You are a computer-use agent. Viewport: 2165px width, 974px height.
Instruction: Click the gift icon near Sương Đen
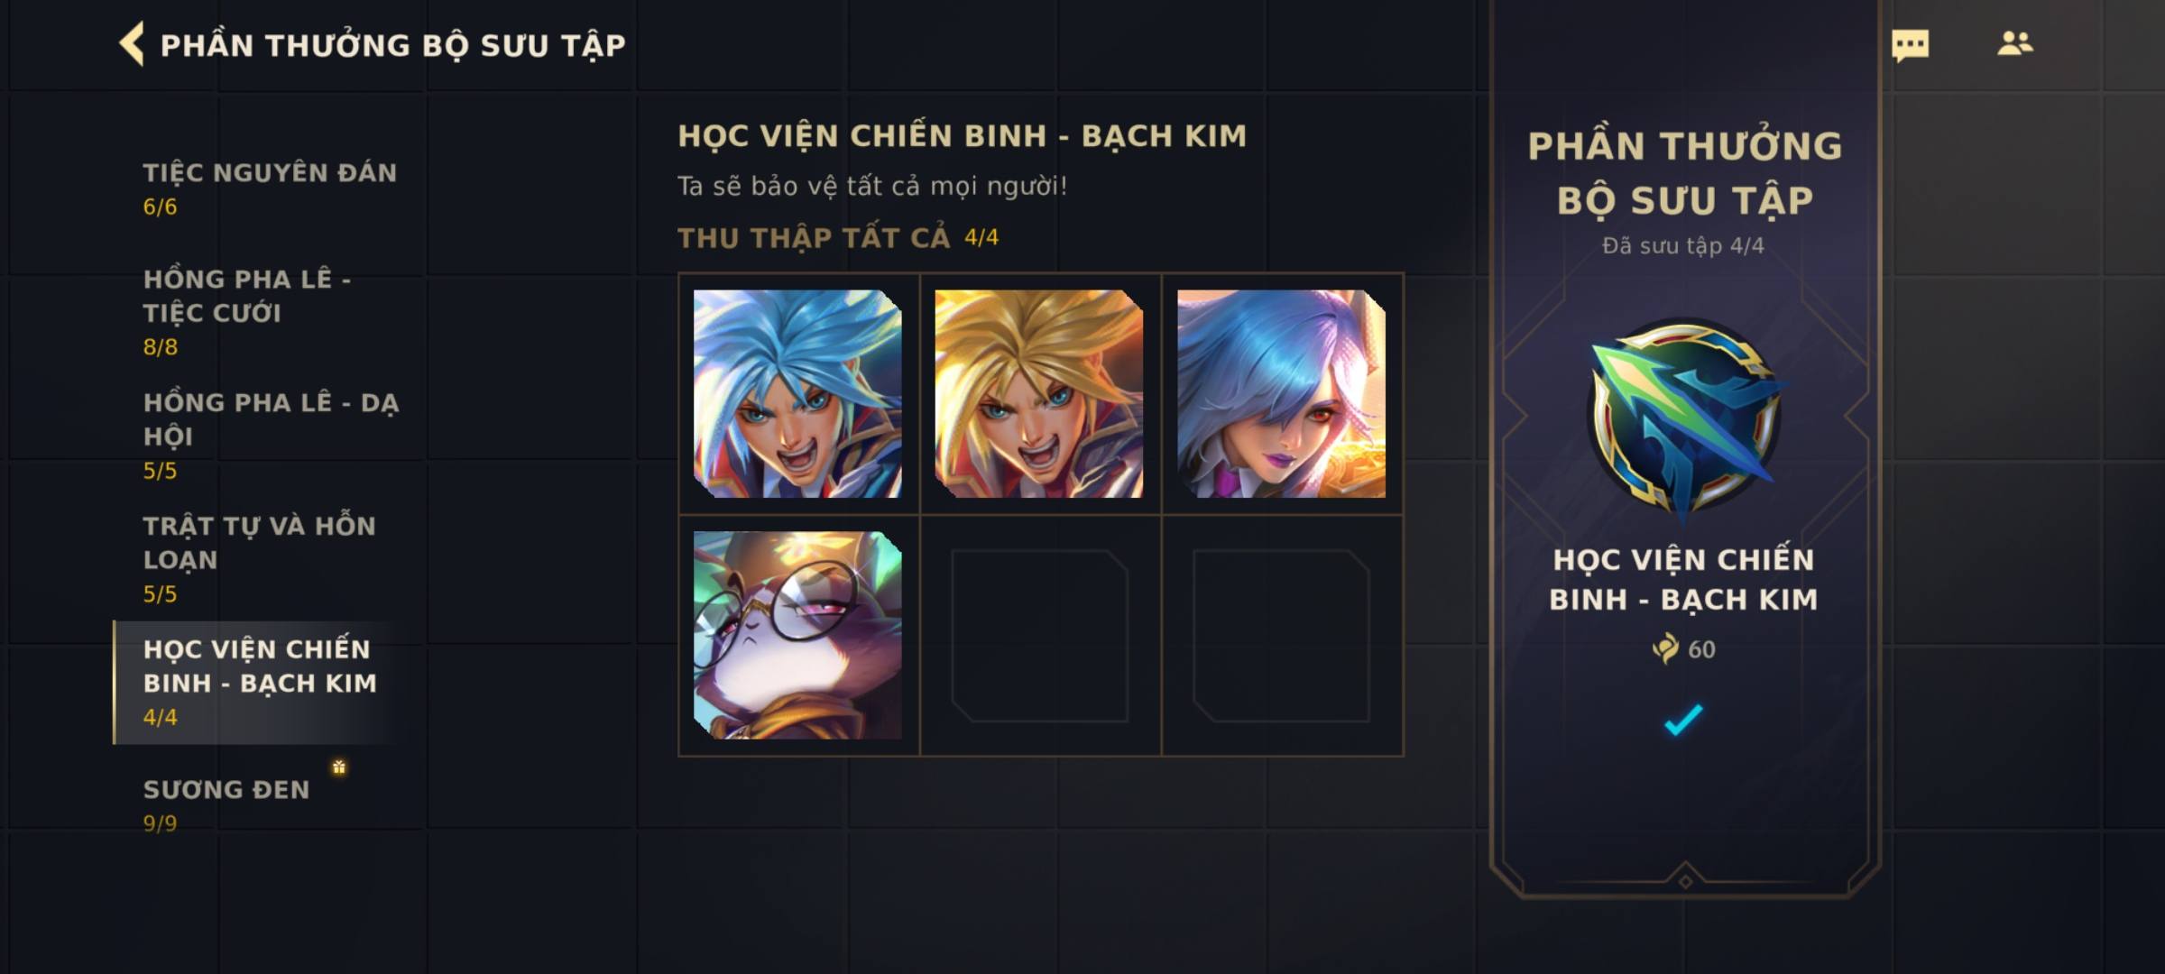pos(339,767)
